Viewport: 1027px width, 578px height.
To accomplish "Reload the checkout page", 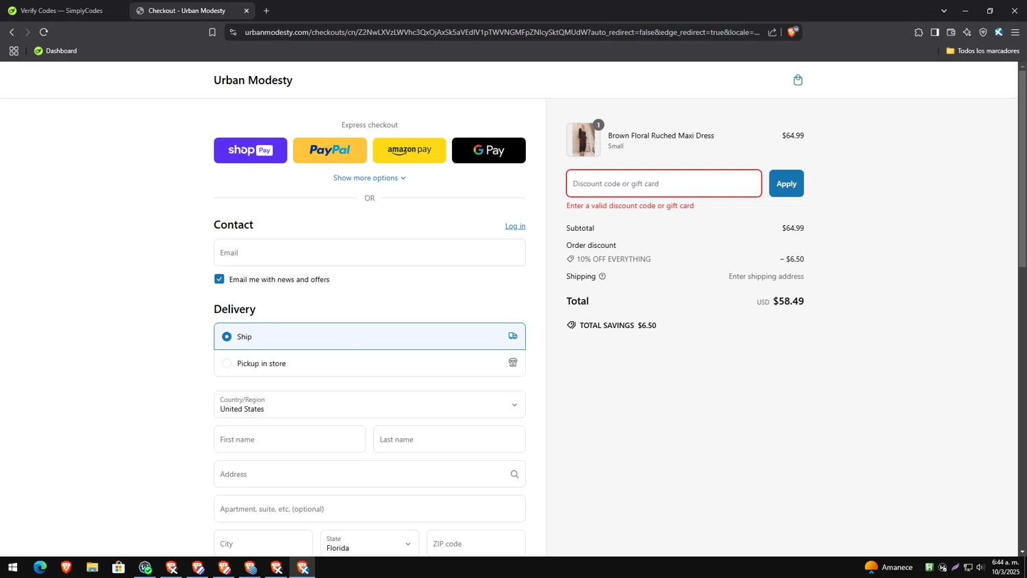I will [x=44, y=32].
